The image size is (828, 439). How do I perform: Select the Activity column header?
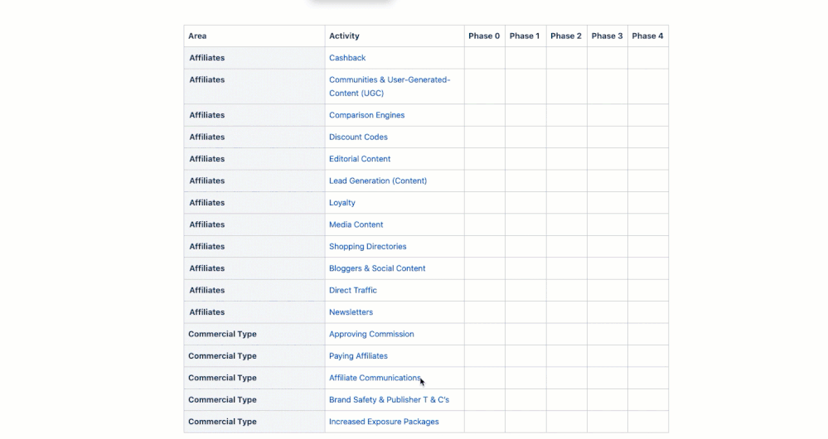click(x=395, y=36)
